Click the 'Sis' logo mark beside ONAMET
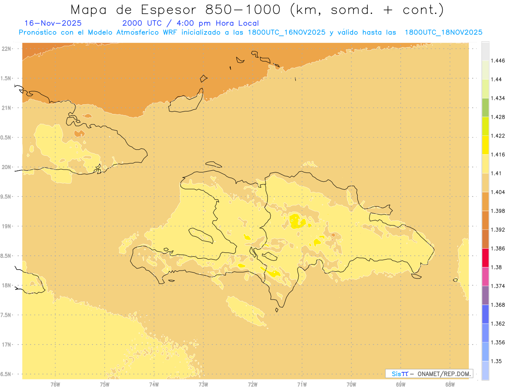 pos(399,374)
